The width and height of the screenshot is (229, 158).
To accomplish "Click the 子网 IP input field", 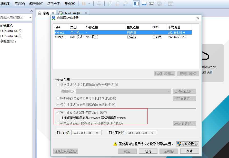I will click(87, 133).
